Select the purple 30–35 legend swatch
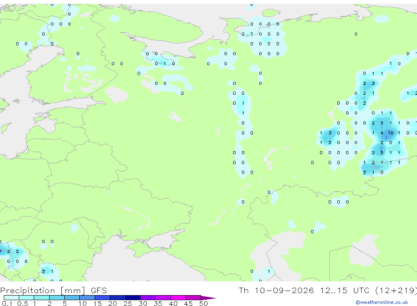Image resolution: width=417 pixels, height=306 pixels. tap(148, 298)
